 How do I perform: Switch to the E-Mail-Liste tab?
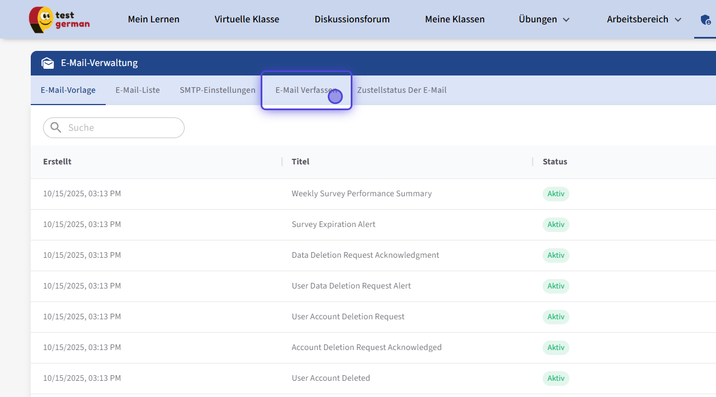coord(138,90)
